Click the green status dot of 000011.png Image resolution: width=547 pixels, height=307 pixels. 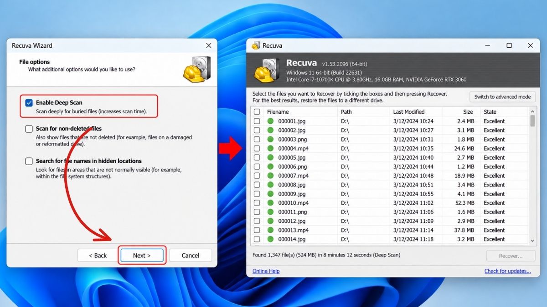coord(270,212)
